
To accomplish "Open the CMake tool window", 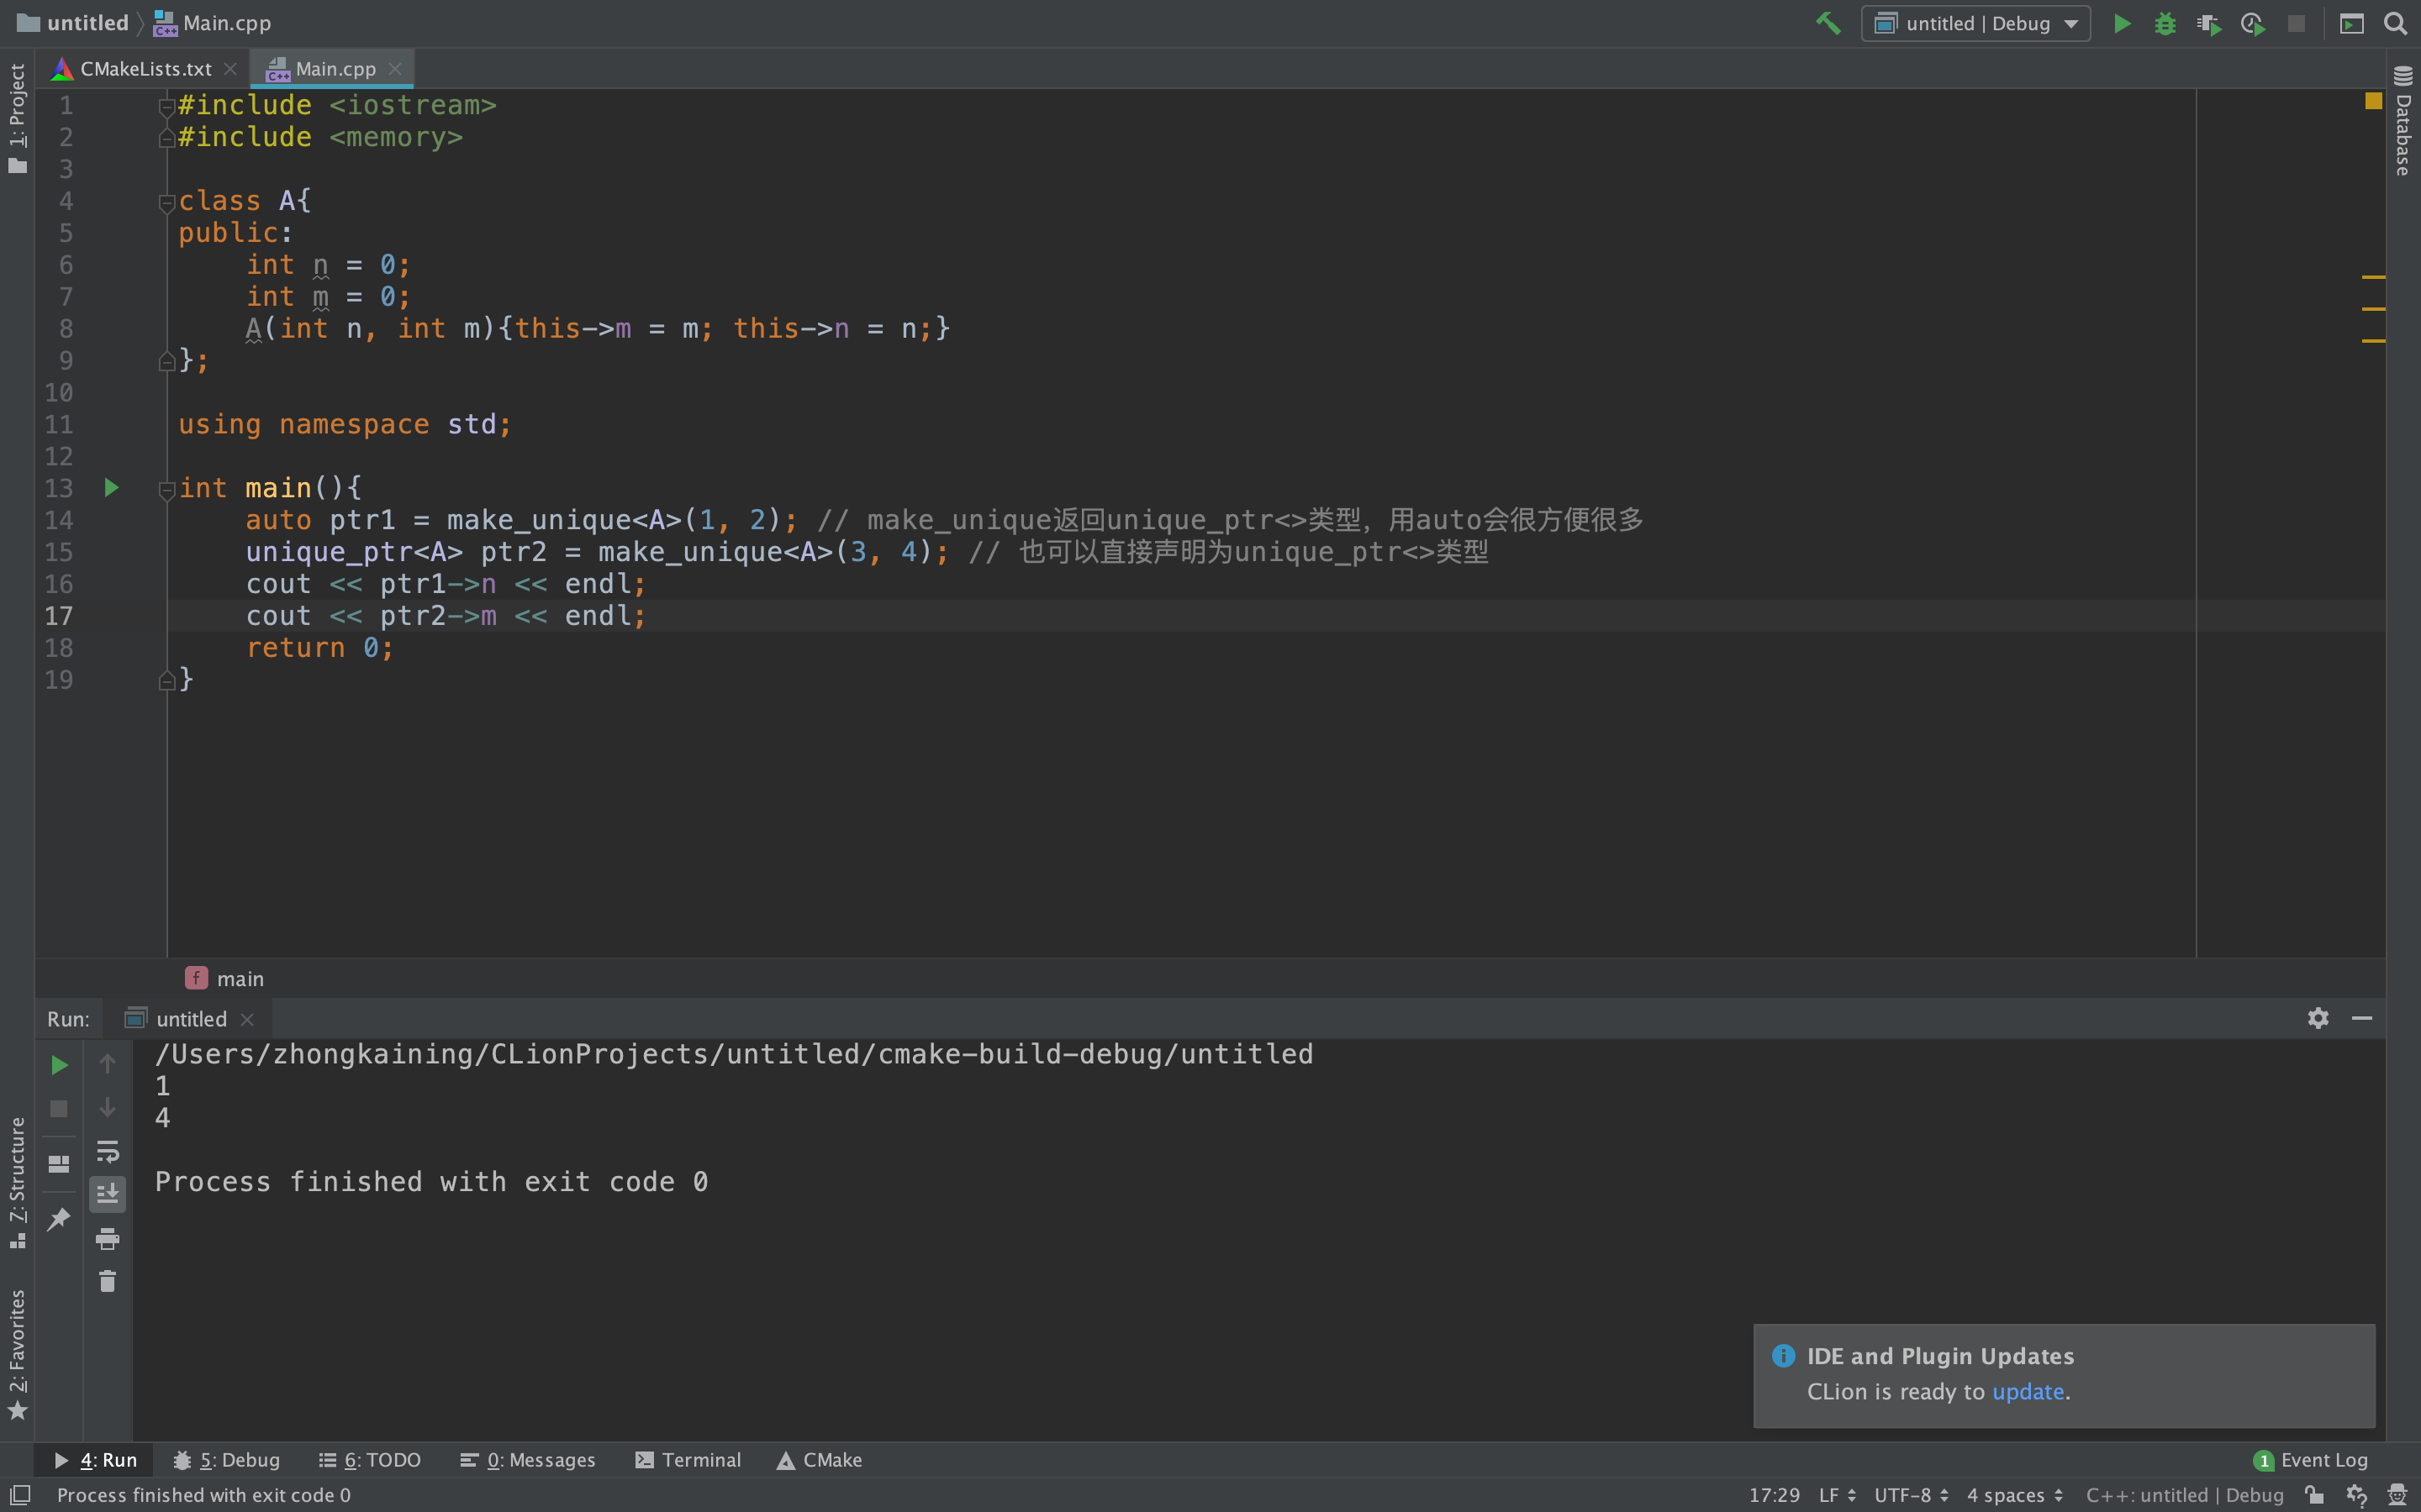I will [820, 1460].
